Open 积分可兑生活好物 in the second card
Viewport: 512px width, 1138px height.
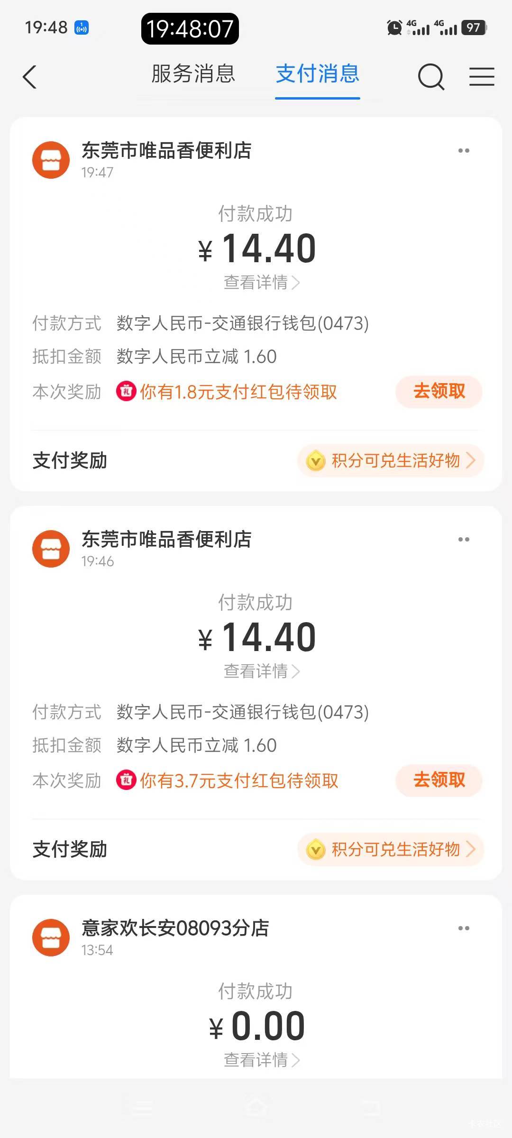391,849
